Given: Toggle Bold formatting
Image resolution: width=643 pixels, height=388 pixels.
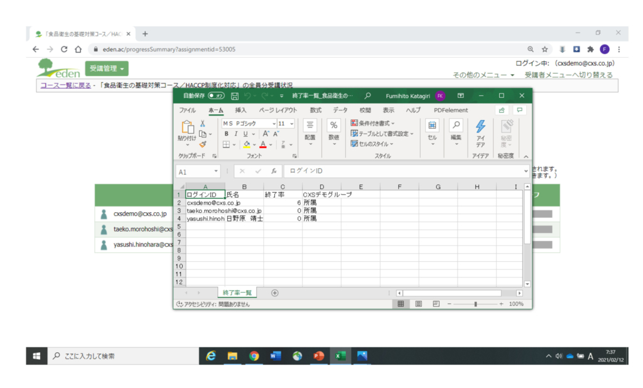Looking at the screenshot, I should click(226, 134).
